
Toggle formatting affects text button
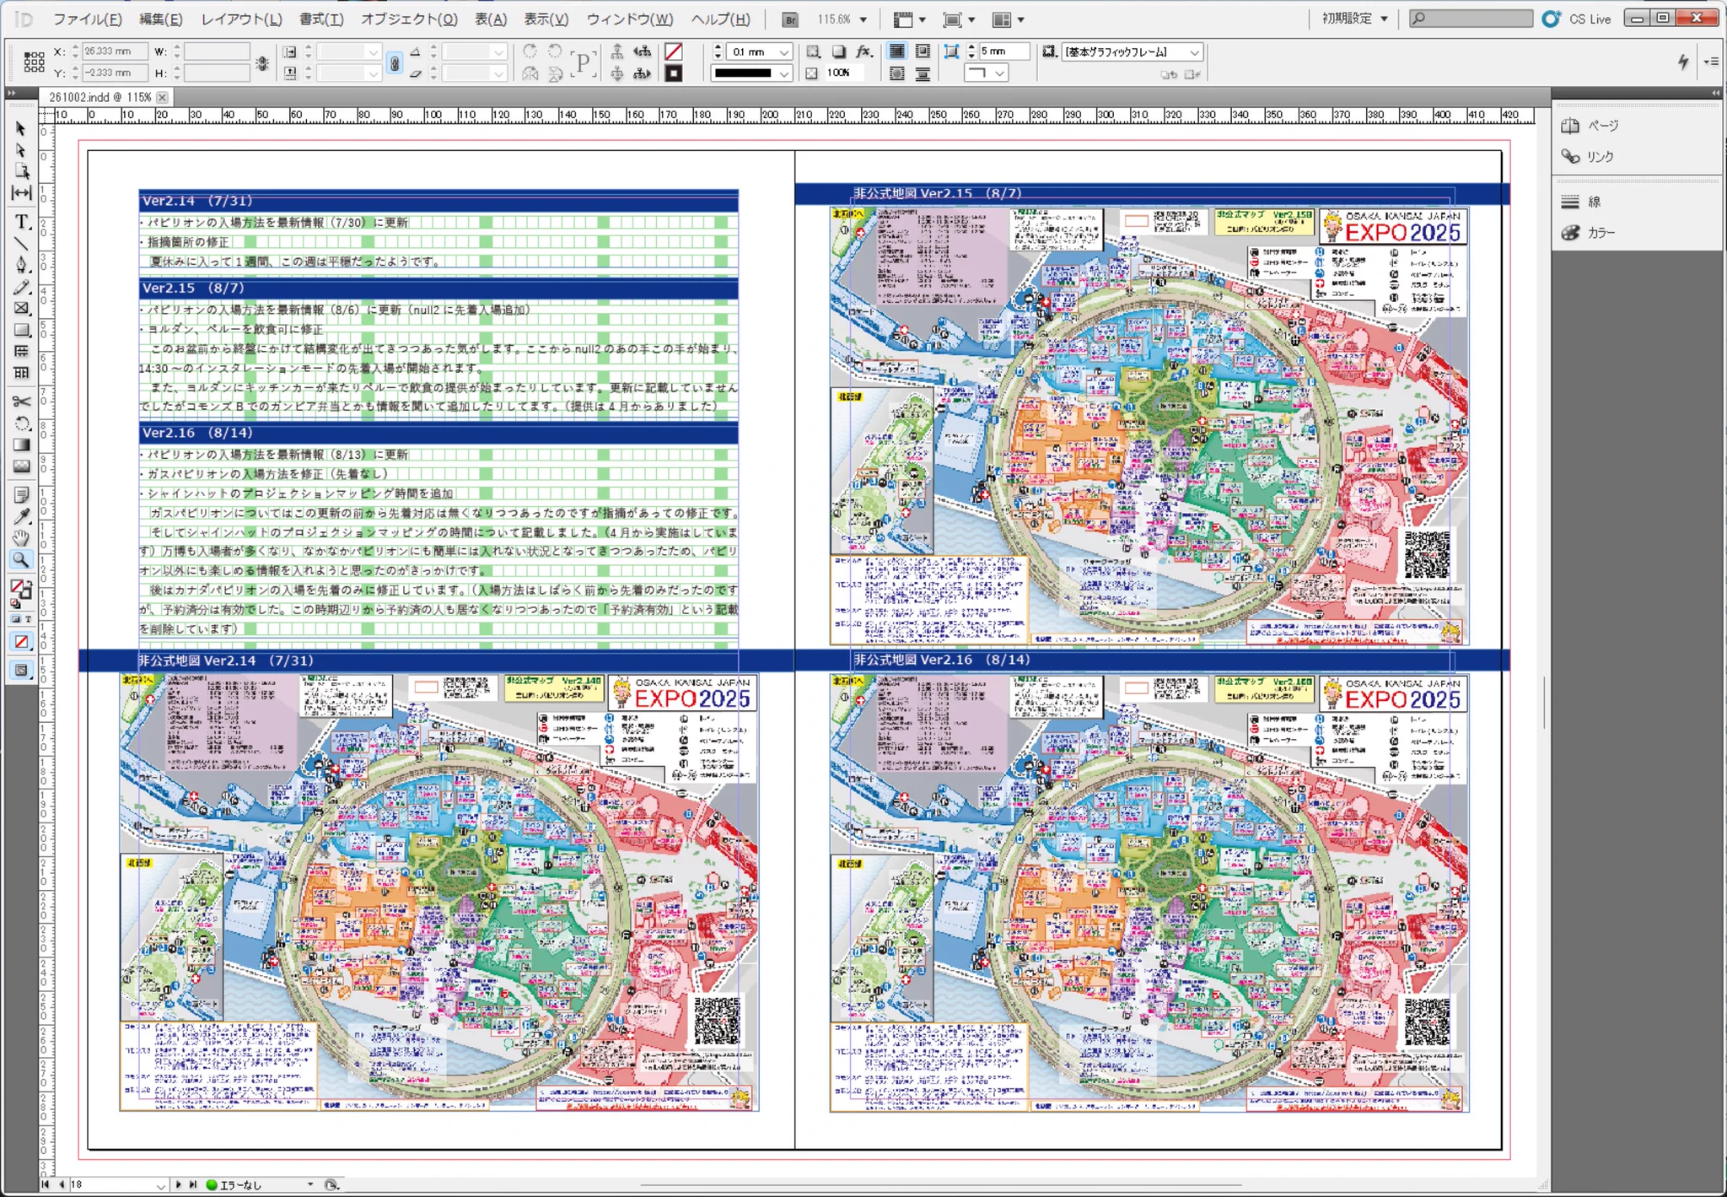tap(29, 619)
